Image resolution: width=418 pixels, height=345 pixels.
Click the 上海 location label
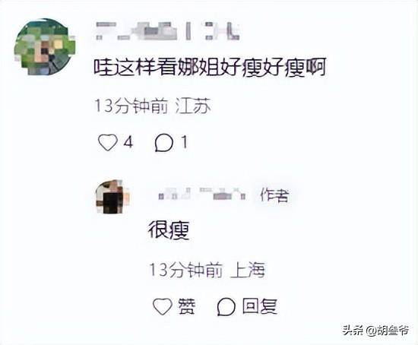tap(248, 270)
